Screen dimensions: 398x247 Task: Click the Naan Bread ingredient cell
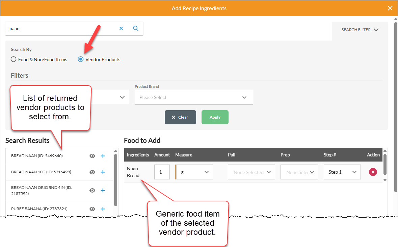click(133, 172)
